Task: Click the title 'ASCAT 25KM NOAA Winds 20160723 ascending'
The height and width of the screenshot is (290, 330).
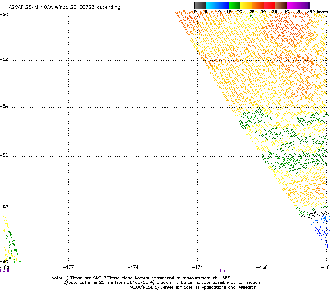Action: click(64, 8)
